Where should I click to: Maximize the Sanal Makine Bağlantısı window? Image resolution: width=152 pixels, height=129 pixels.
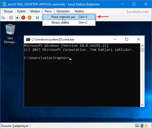(x=134, y=4)
